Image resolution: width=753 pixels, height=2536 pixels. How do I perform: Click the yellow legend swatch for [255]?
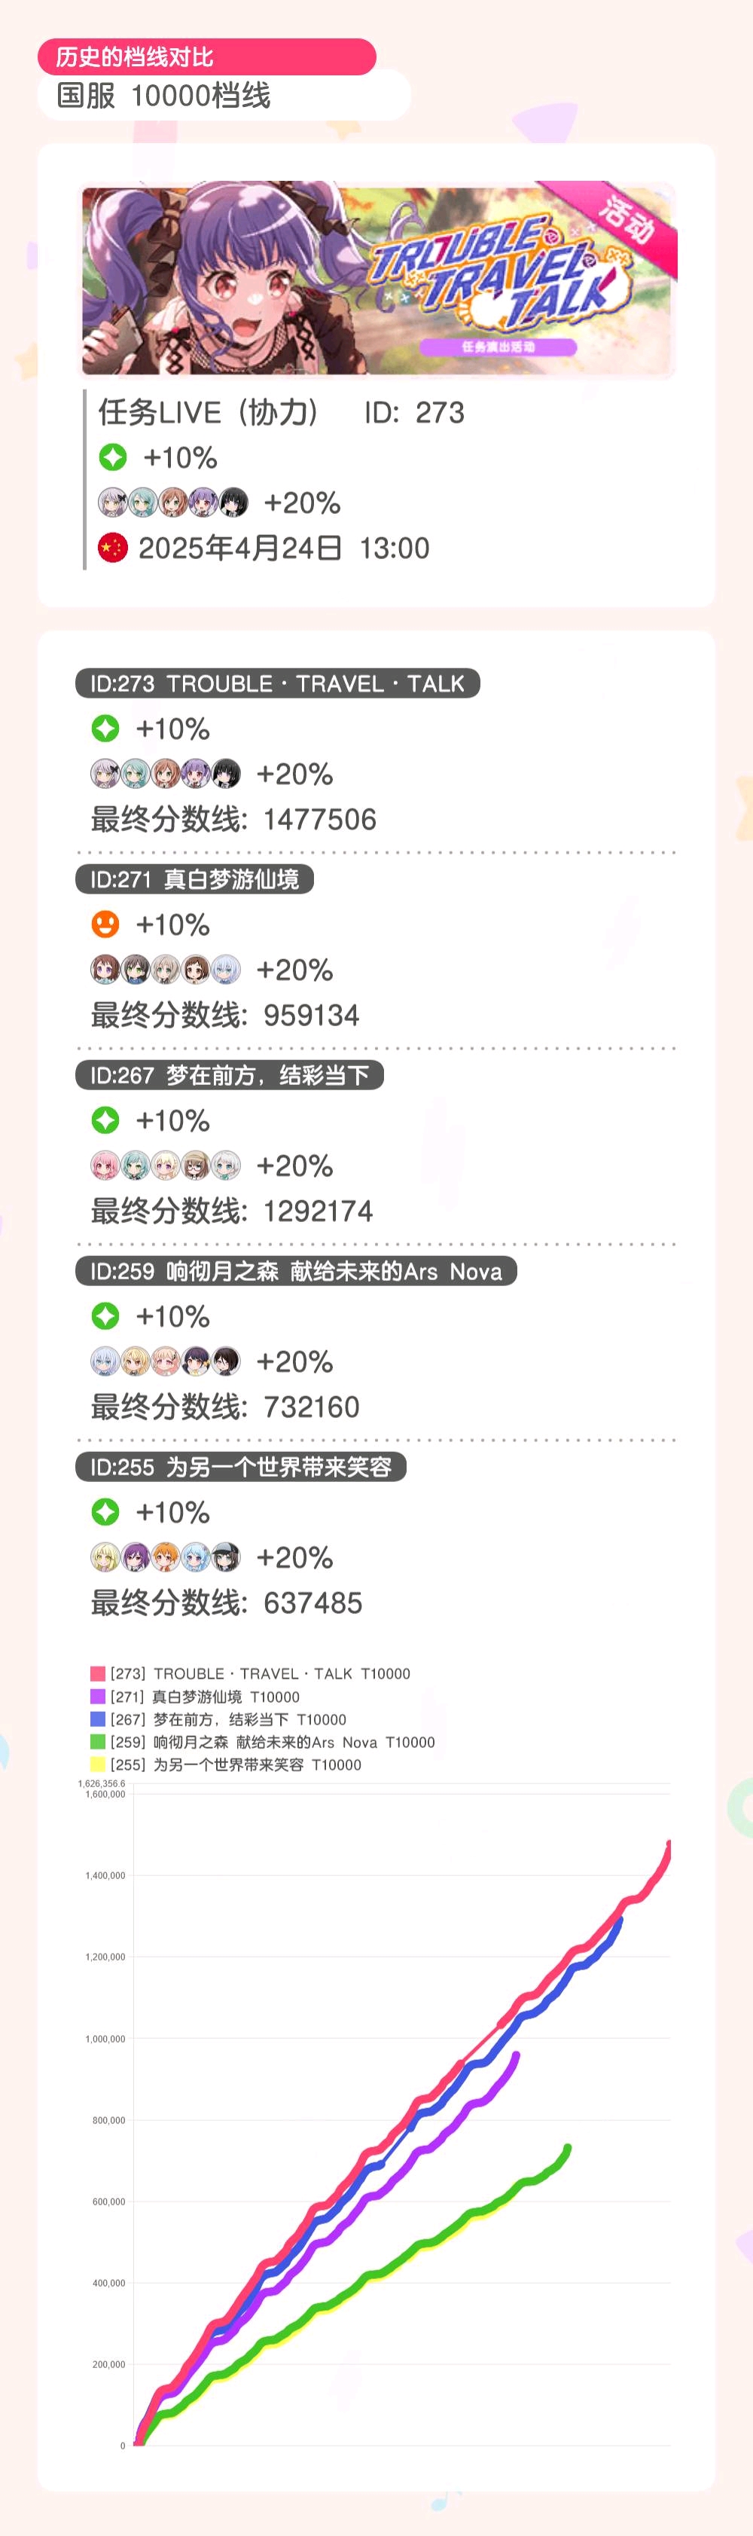(x=97, y=1765)
